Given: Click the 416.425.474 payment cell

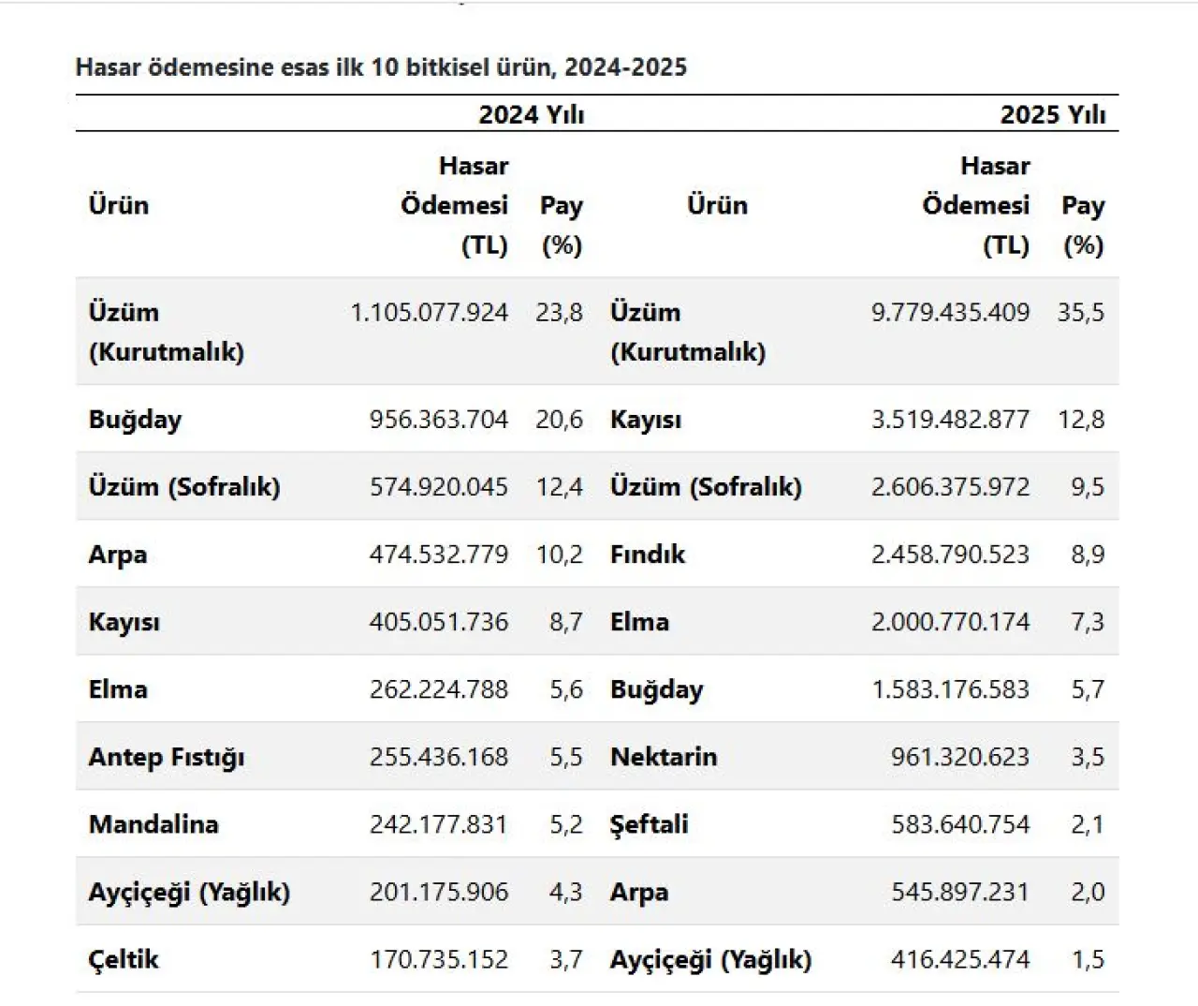Looking at the screenshot, I should pyautogui.click(x=959, y=959).
